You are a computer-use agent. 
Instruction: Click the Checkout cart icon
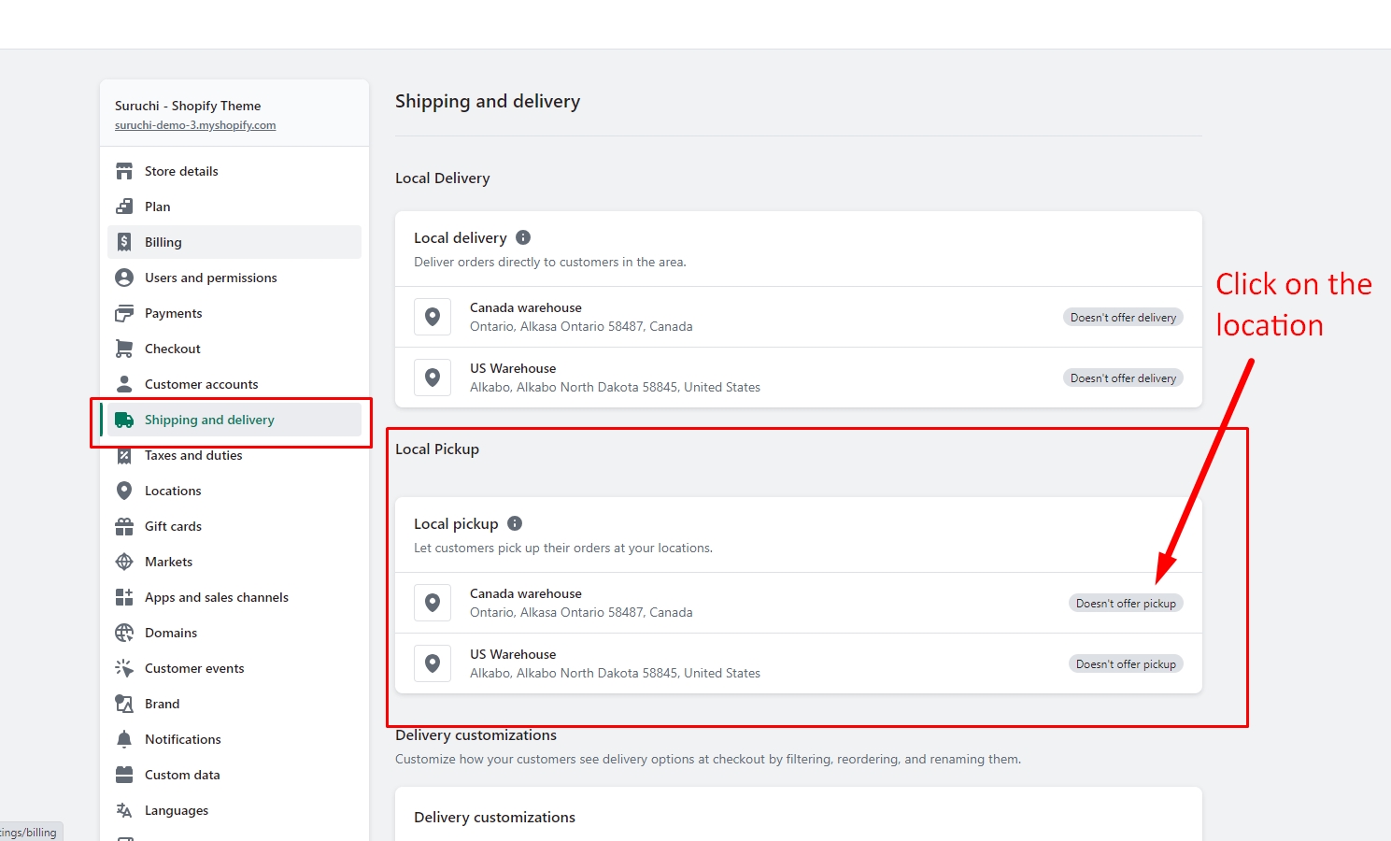[124, 349]
